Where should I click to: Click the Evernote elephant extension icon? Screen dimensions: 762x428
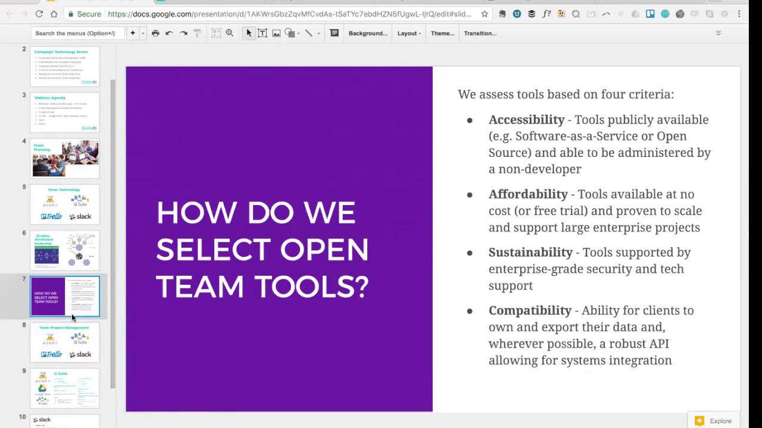point(502,14)
